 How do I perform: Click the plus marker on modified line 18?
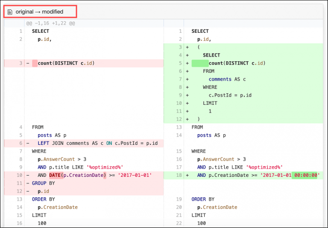pos(187,175)
